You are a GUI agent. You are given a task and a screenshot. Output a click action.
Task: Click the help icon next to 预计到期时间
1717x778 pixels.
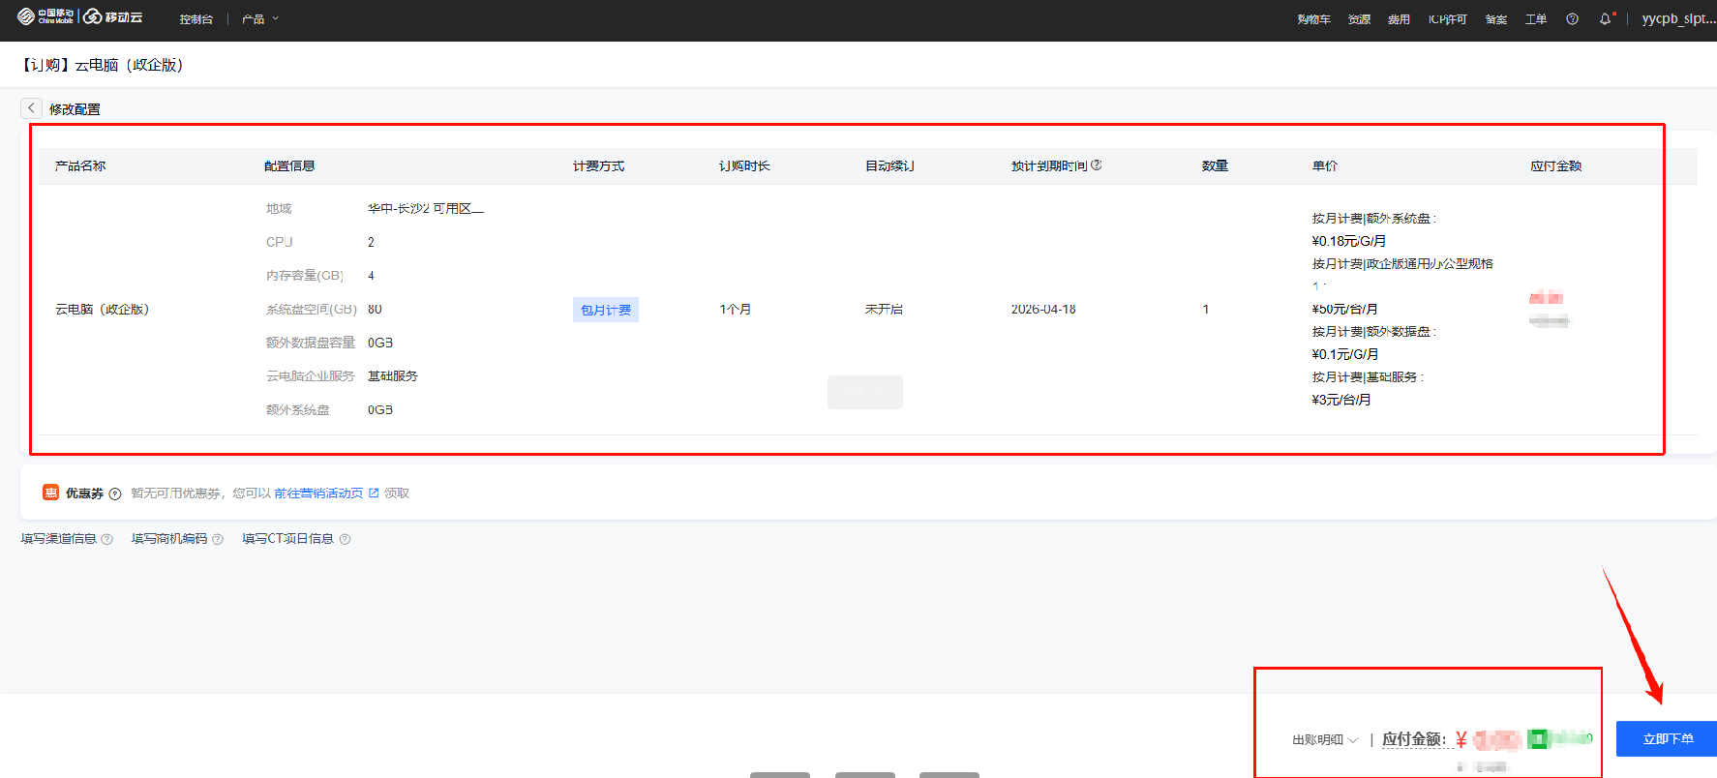point(1096,165)
